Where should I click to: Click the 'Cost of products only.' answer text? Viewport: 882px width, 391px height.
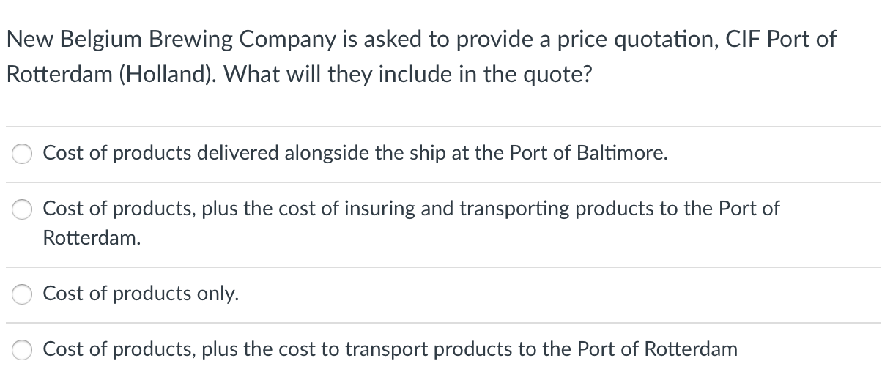[x=141, y=294]
